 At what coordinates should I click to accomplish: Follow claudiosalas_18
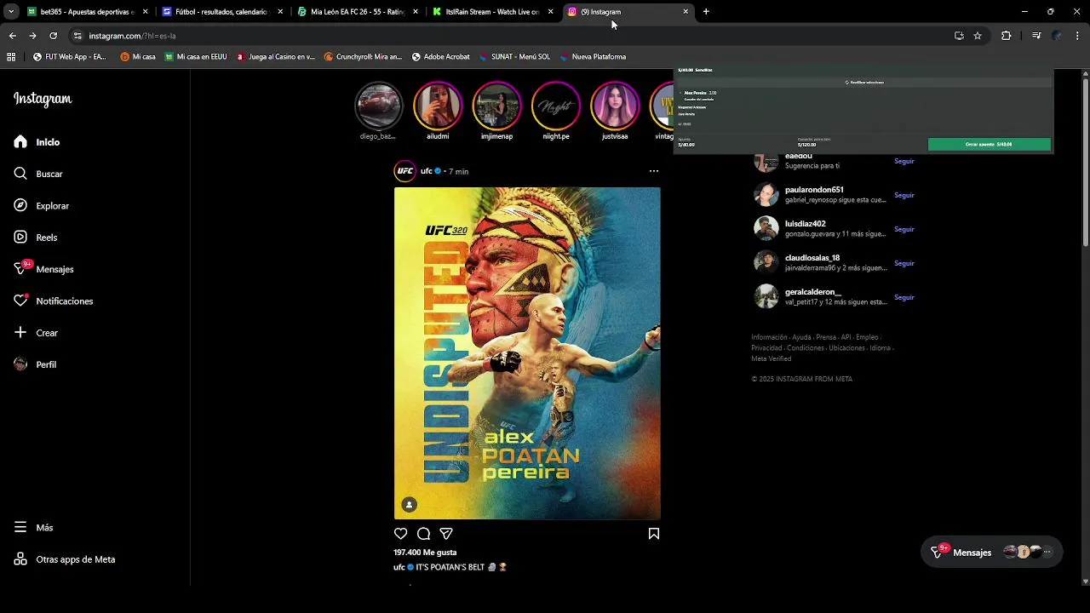(904, 263)
